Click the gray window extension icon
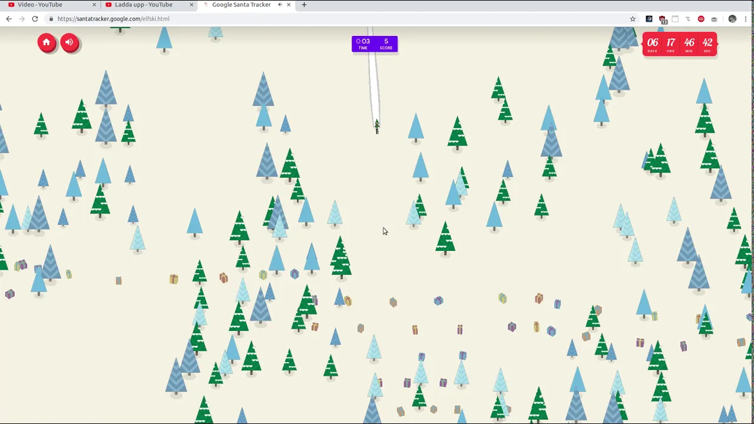 pyautogui.click(x=675, y=19)
